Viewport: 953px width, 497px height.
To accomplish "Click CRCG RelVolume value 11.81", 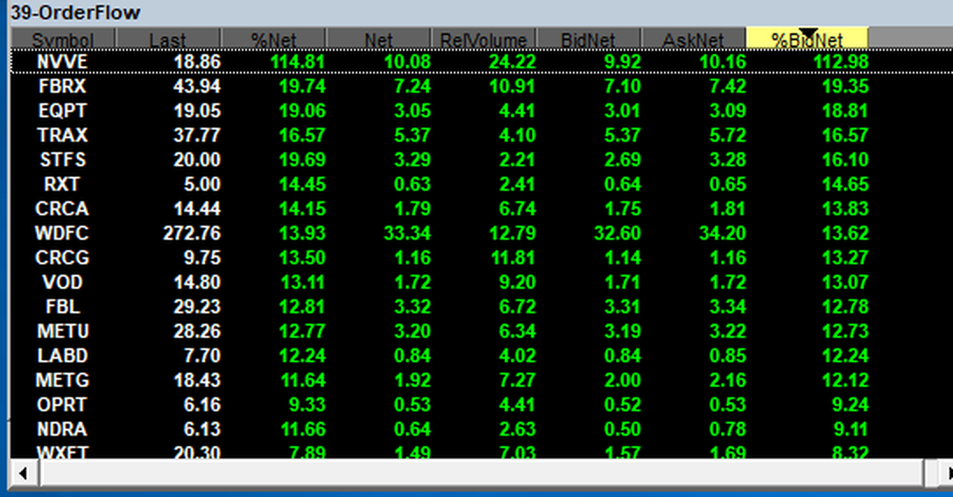I will (513, 258).
